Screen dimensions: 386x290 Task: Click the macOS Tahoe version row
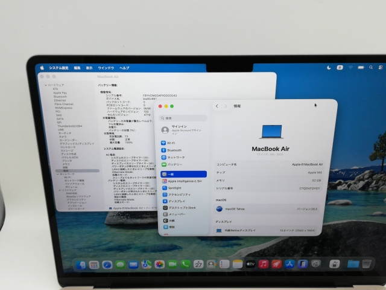(267, 209)
